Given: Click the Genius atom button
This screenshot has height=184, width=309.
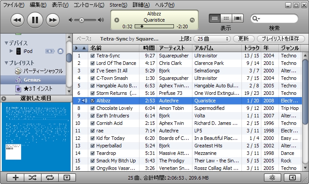Looking at the screenshot, I should (272, 178).
